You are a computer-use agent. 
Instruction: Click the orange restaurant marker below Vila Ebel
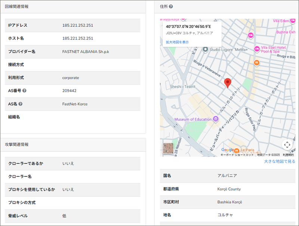(x=256, y=62)
